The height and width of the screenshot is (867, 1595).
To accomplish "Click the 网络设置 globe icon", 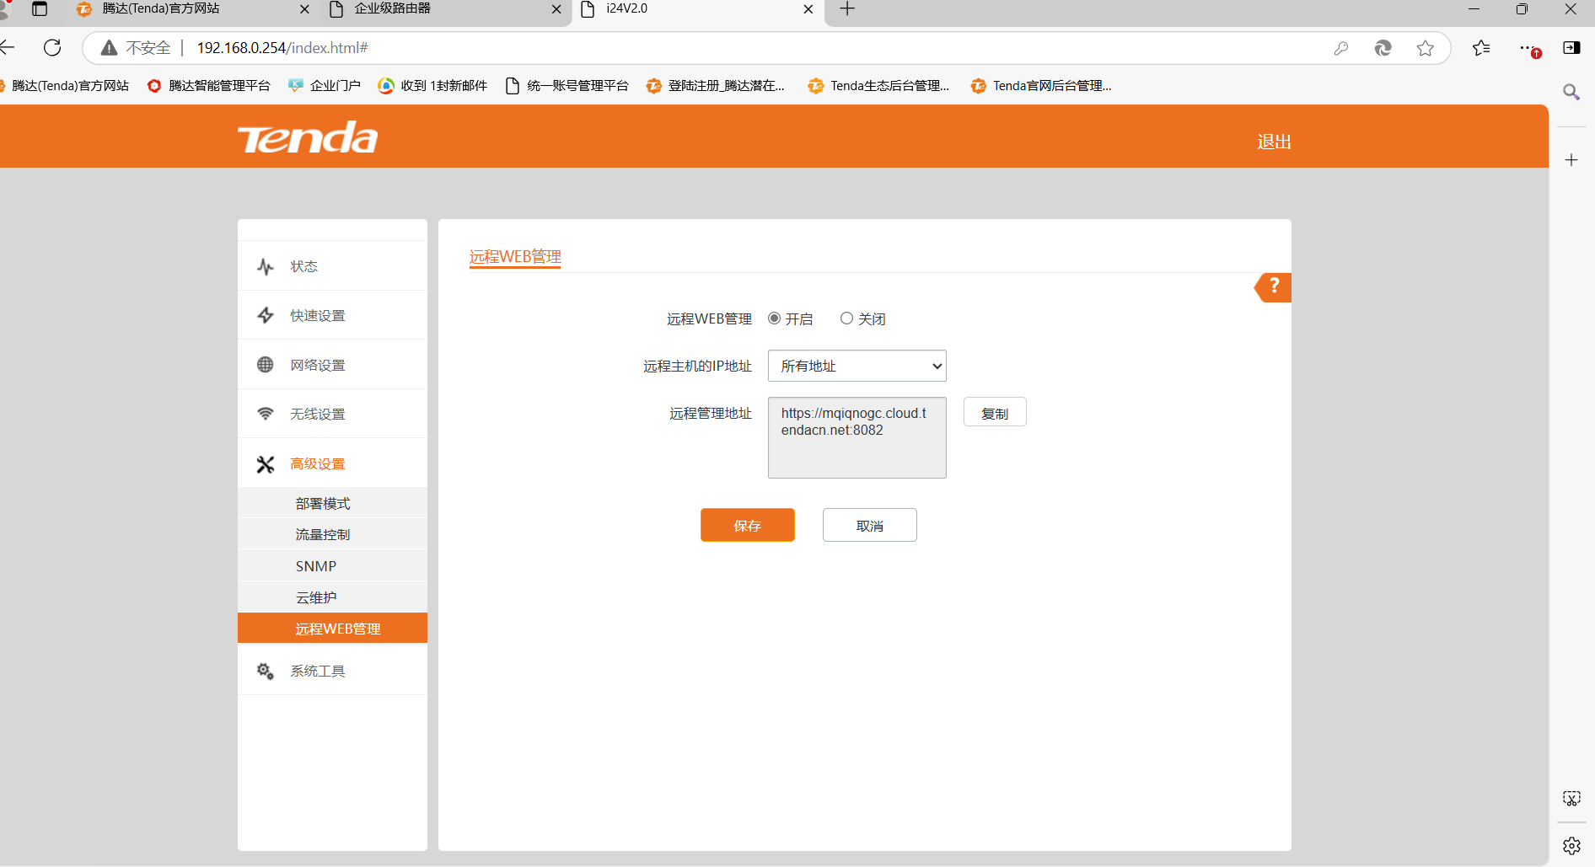I will 266,364.
